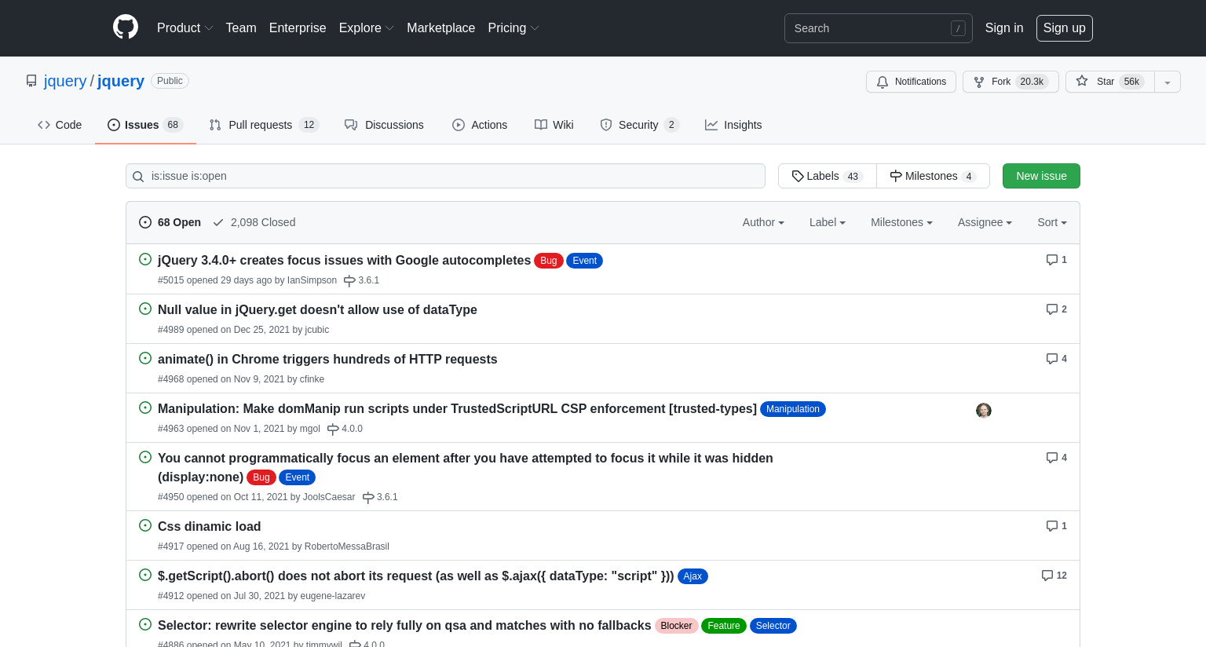Image resolution: width=1206 pixels, height=647 pixels.
Task: Click the top Search field
Action: pos(878,28)
